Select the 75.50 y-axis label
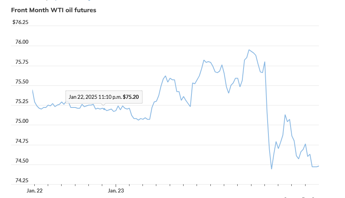Viewport: 345px width, 198px height. [22, 82]
